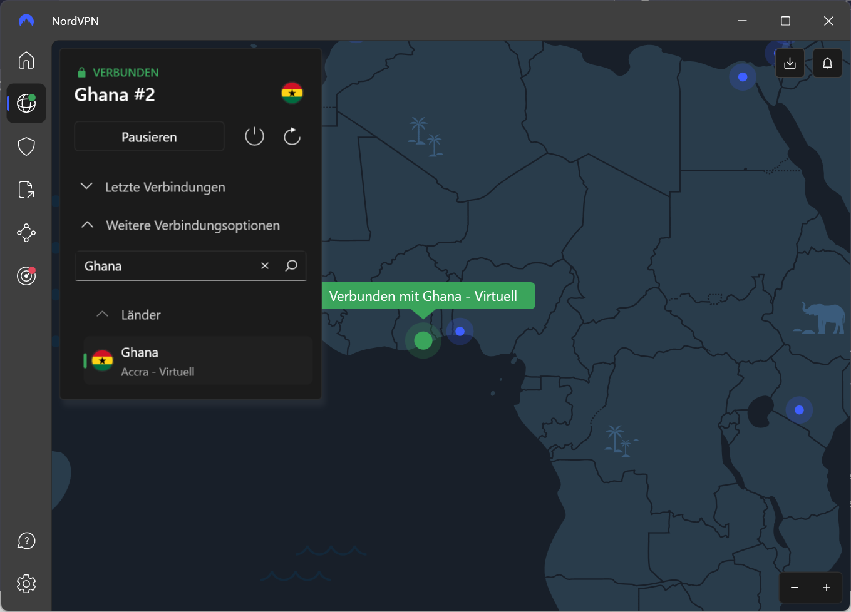
Task: Pause the VPN connection
Action: coord(149,137)
